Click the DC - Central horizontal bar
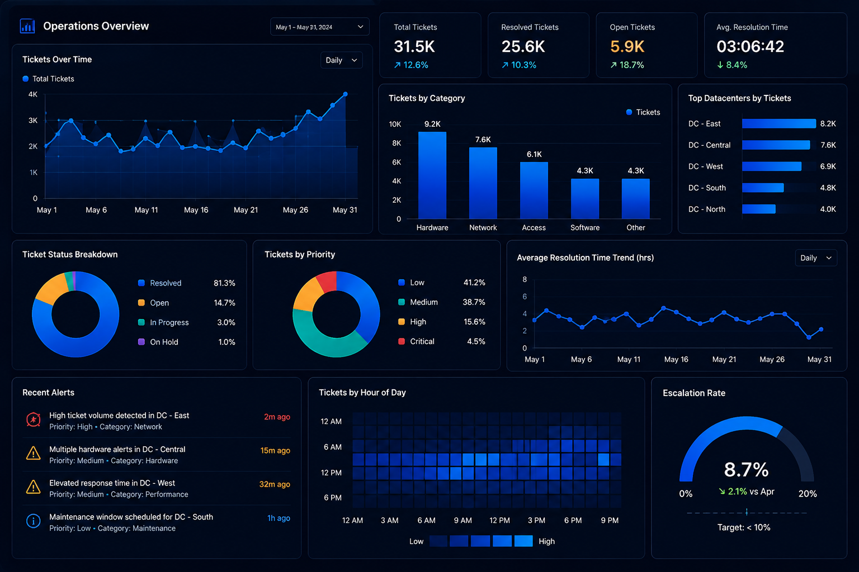This screenshot has width=859, height=572. (776, 145)
